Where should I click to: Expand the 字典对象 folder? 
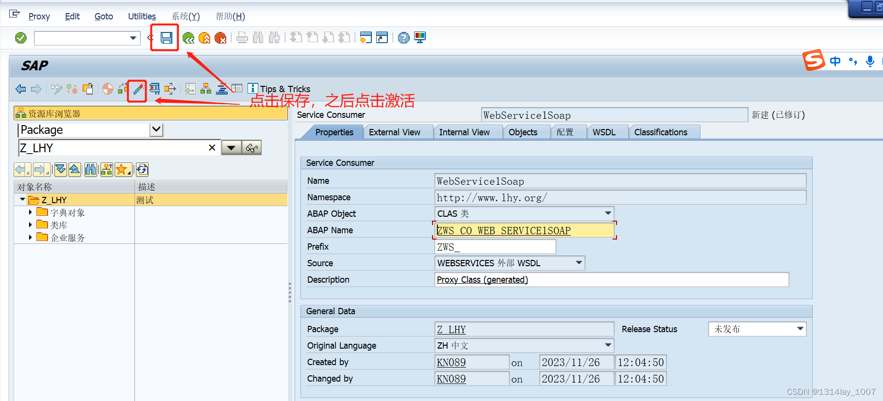point(30,212)
